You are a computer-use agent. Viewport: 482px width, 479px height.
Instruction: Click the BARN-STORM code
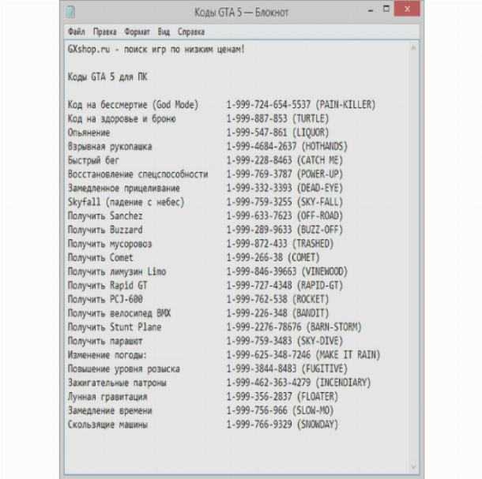(x=294, y=327)
